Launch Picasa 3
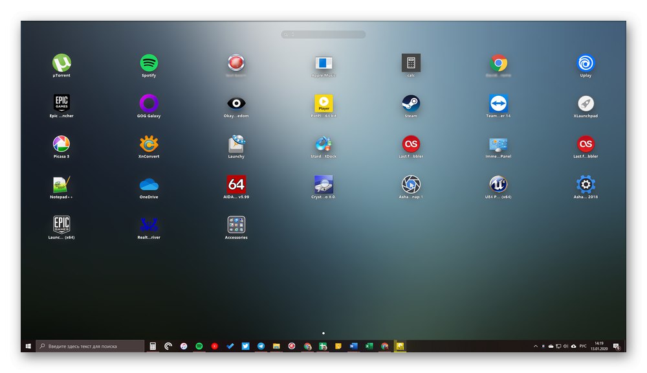Viewport: 647px width, 373px height. point(61,144)
